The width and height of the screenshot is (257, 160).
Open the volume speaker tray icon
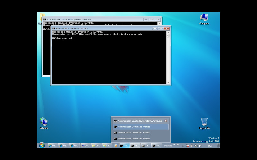(200, 146)
